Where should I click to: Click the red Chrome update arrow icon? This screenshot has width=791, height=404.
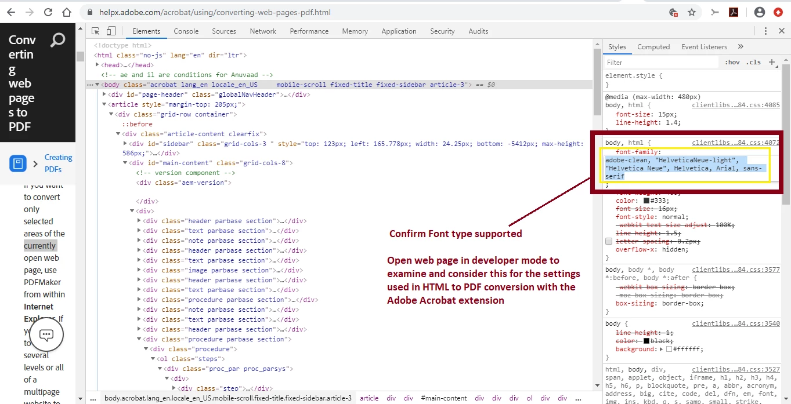click(x=778, y=12)
